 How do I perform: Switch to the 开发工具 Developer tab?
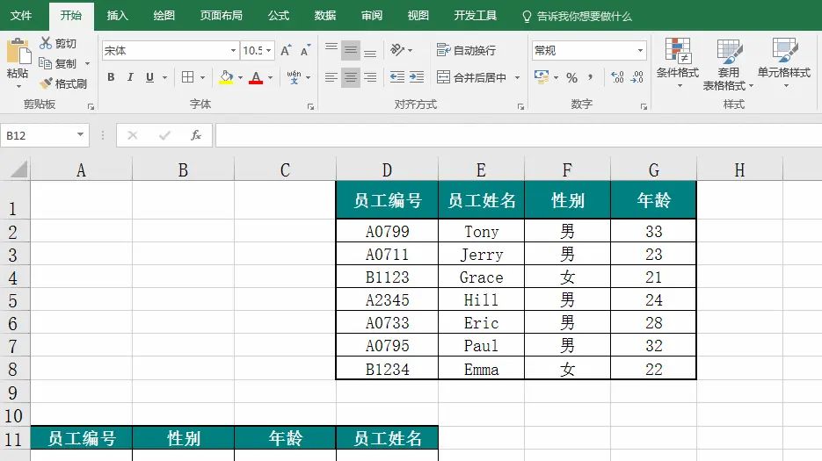(475, 16)
